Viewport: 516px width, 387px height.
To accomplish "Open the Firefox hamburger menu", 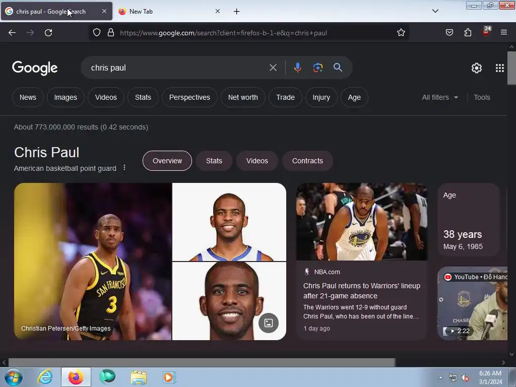I will click(504, 32).
